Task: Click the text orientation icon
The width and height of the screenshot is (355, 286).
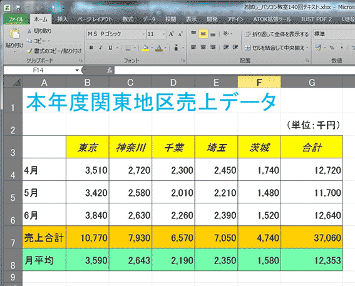Action: pos(226,34)
